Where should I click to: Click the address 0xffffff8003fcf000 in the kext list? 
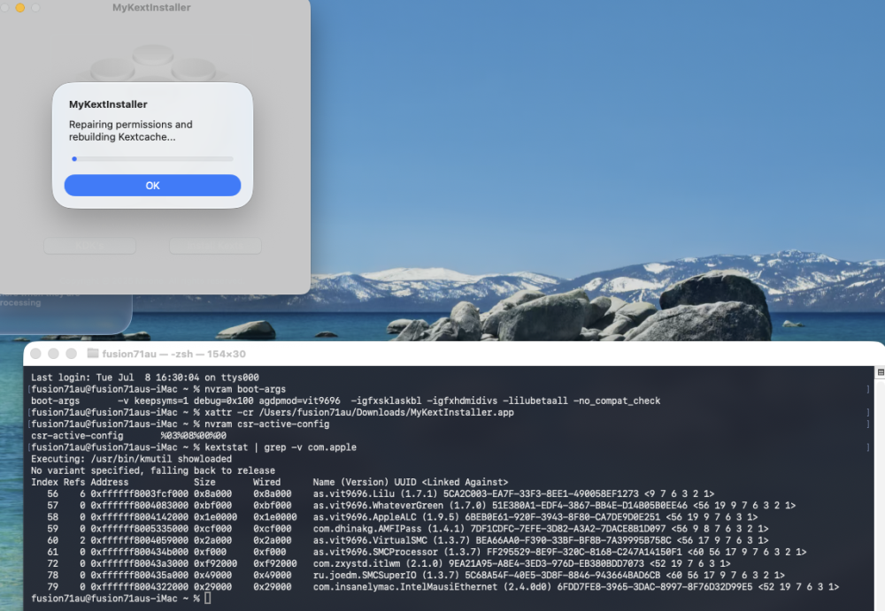click(140, 493)
